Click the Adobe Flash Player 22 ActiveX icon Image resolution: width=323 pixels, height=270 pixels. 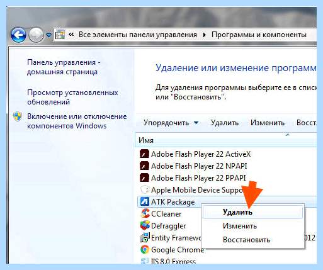pyautogui.click(x=144, y=154)
